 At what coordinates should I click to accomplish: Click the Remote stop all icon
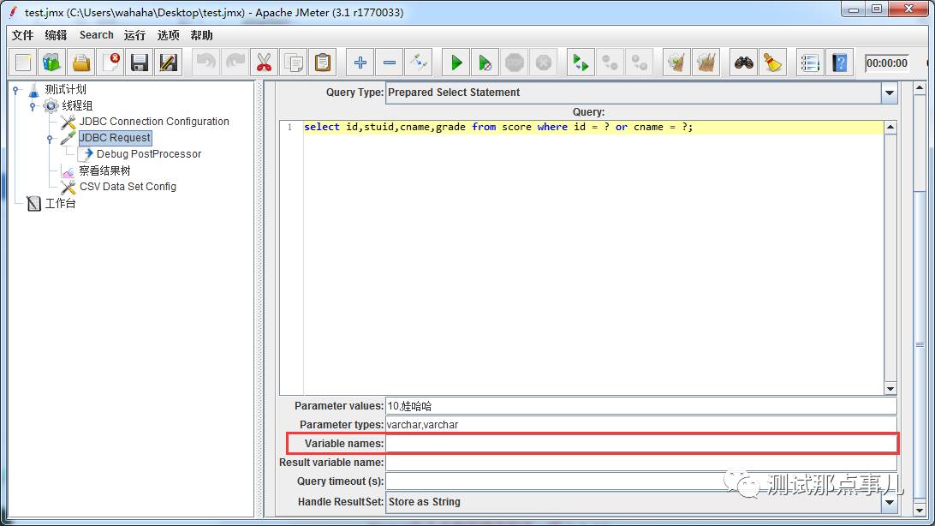pos(610,63)
